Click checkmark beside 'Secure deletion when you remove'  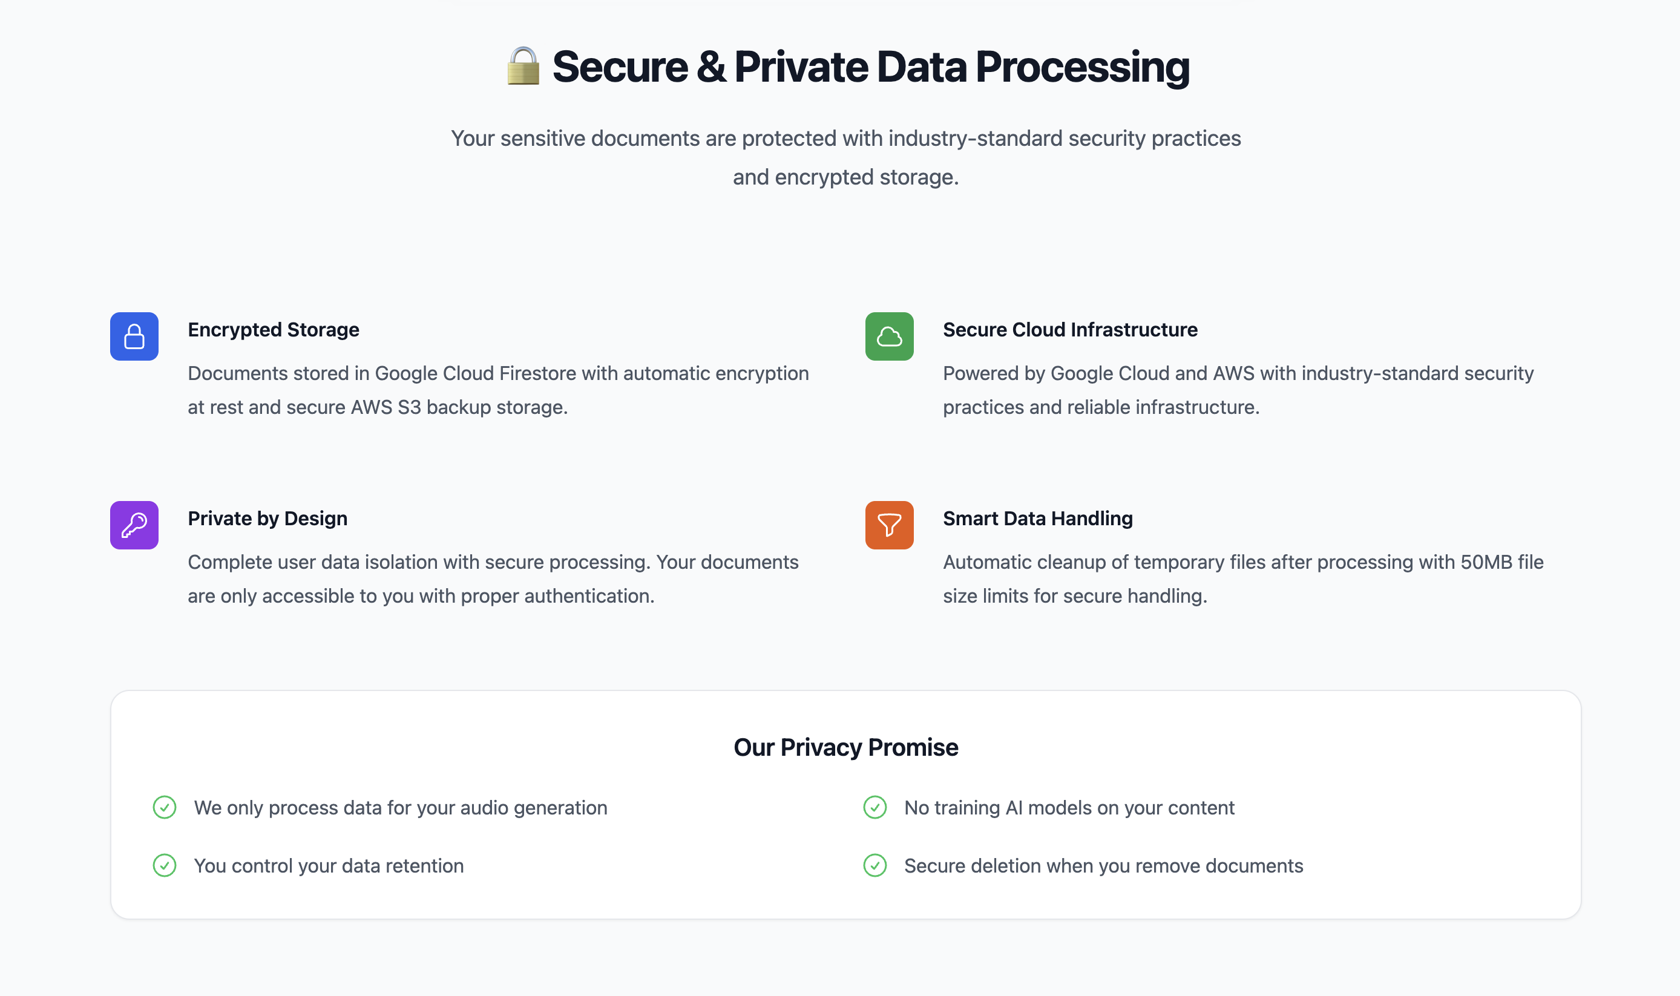[874, 865]
